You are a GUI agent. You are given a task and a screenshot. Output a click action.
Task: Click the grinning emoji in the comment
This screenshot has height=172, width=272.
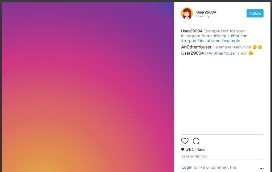tap(260, 47)
